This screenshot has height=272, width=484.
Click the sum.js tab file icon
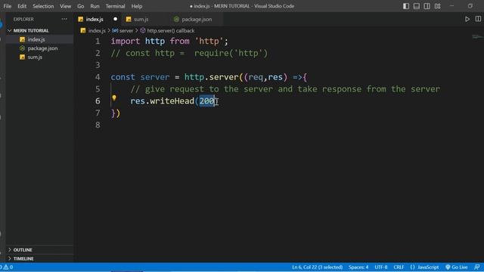point(129,19)
